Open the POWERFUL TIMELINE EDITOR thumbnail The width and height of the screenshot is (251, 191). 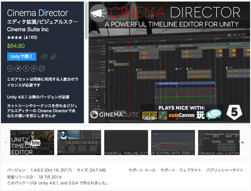[x=126, y=143]
